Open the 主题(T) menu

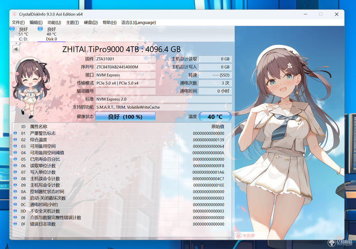pyautogui.click(x=73, y=22)
